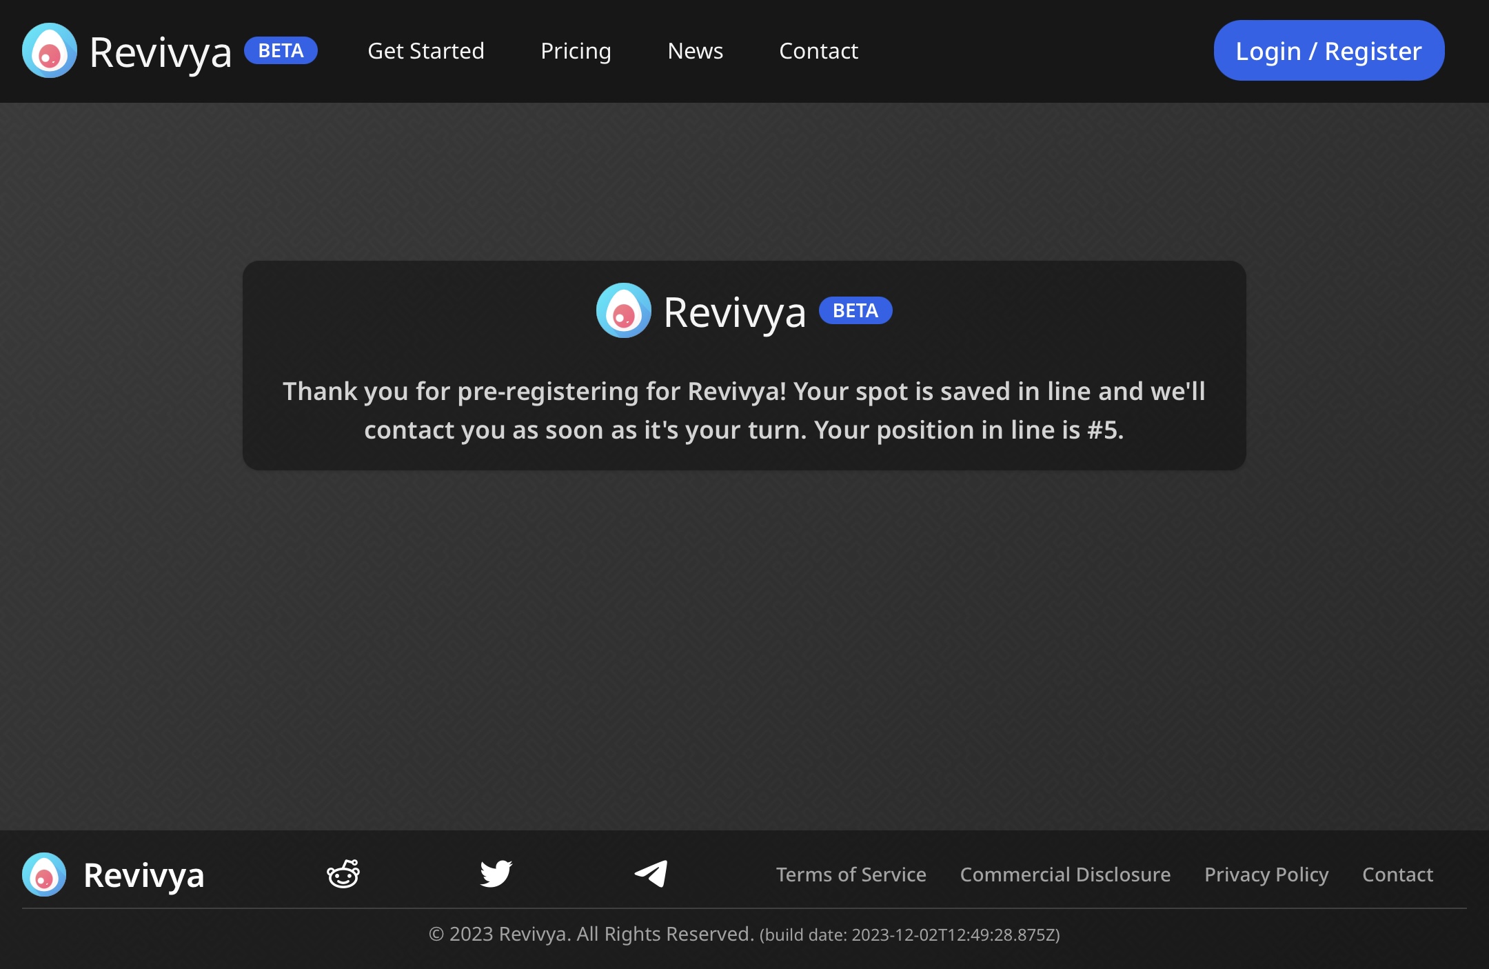
Task: Open the Terms of Service link
Action: coord(851,875)
